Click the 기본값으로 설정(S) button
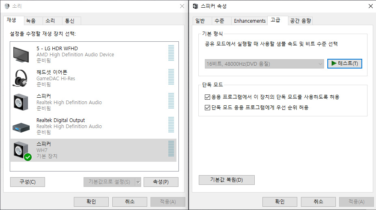 point(110,182)
